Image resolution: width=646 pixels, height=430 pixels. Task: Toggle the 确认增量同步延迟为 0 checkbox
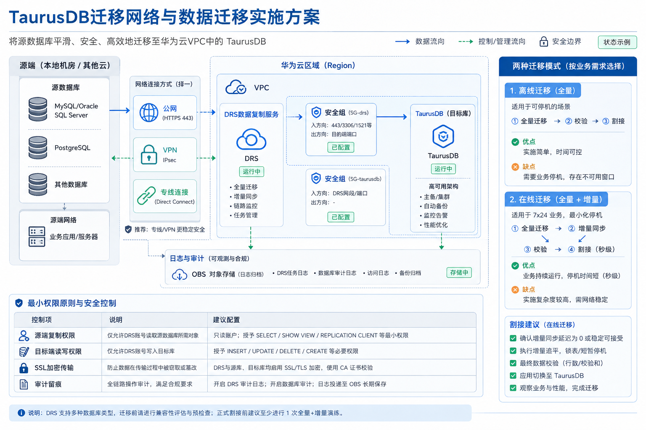(513, 338)
